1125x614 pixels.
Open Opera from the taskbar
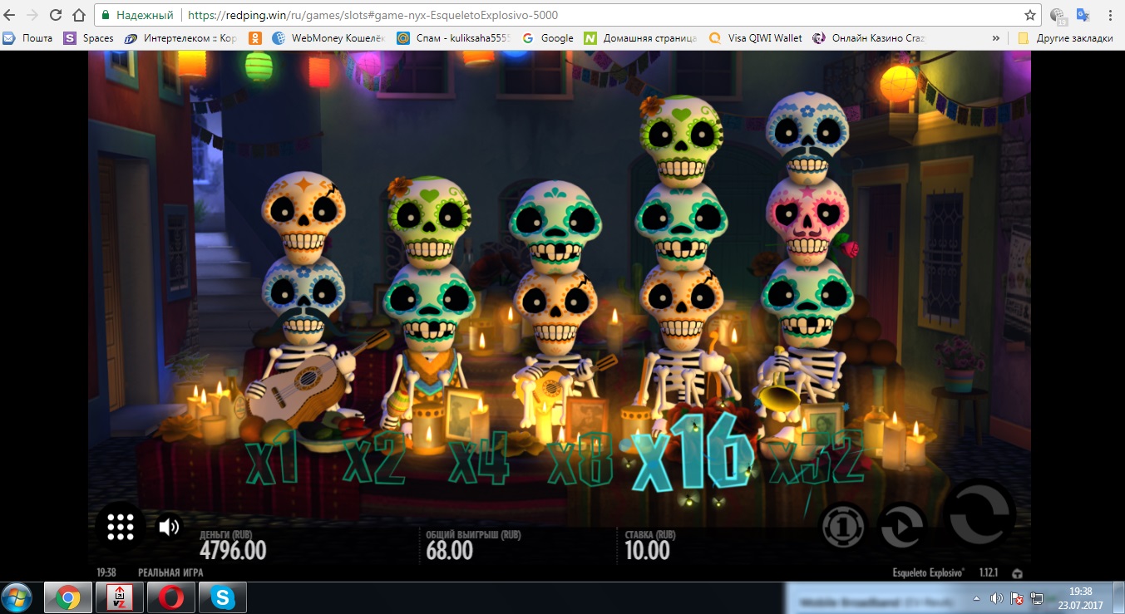[x=171, y=597]
